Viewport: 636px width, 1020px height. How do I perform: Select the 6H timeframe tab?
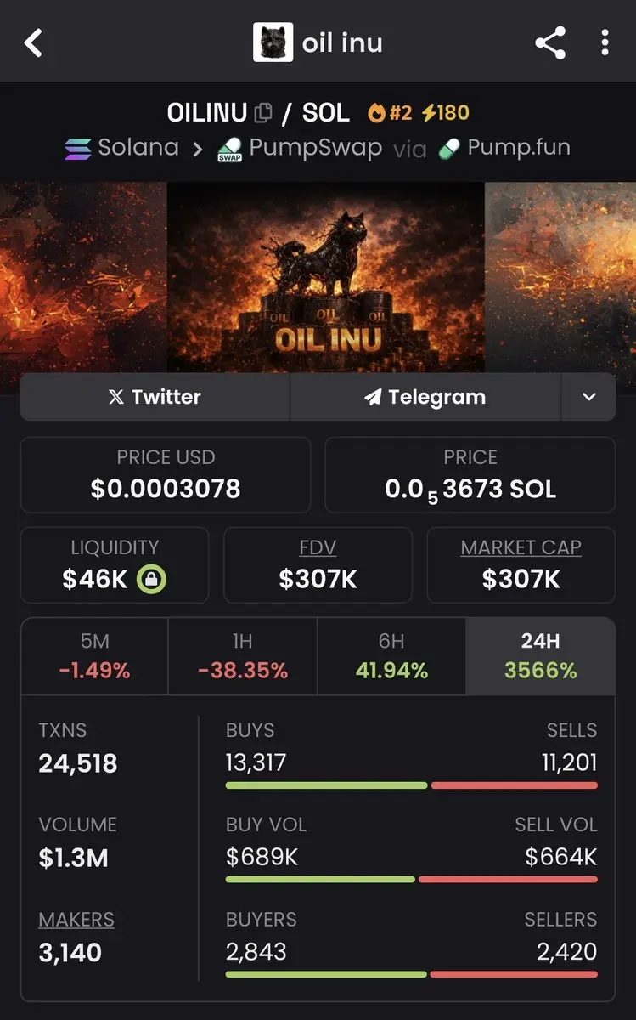coord(391,656)
